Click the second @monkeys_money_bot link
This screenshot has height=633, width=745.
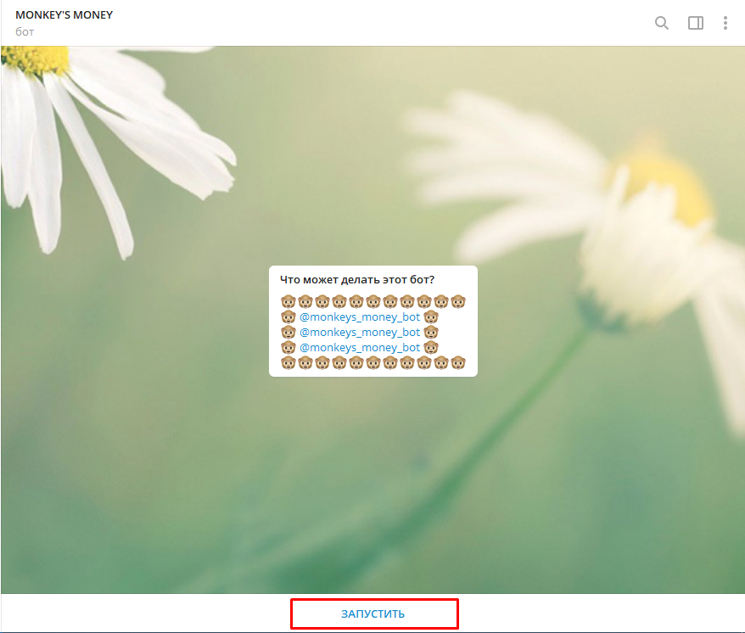click(x=360, y=332)
